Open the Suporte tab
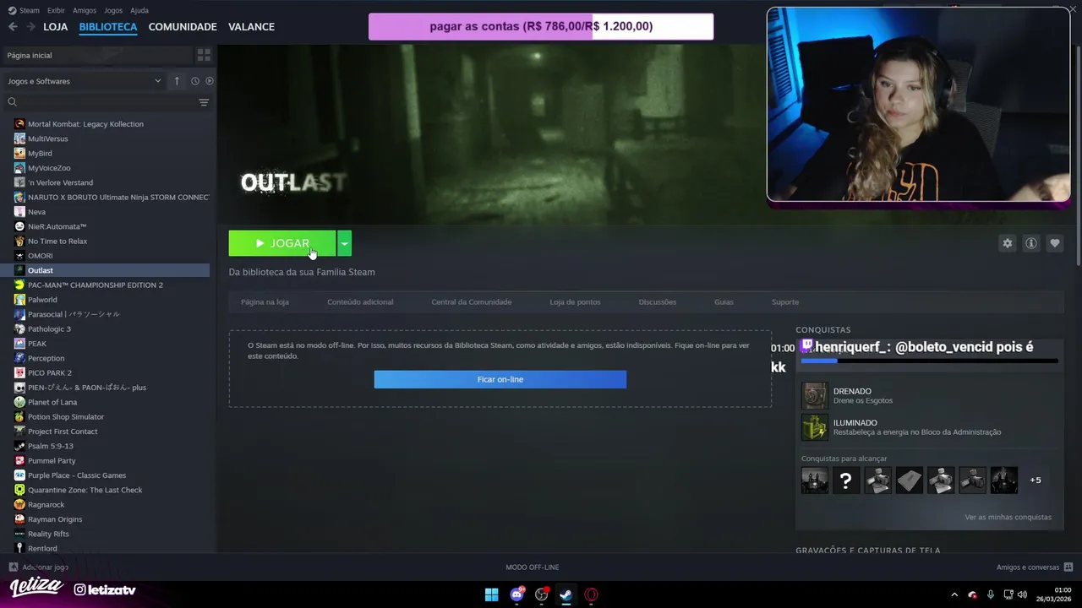Screen dimensions: 1082x608 coord(785,301)
